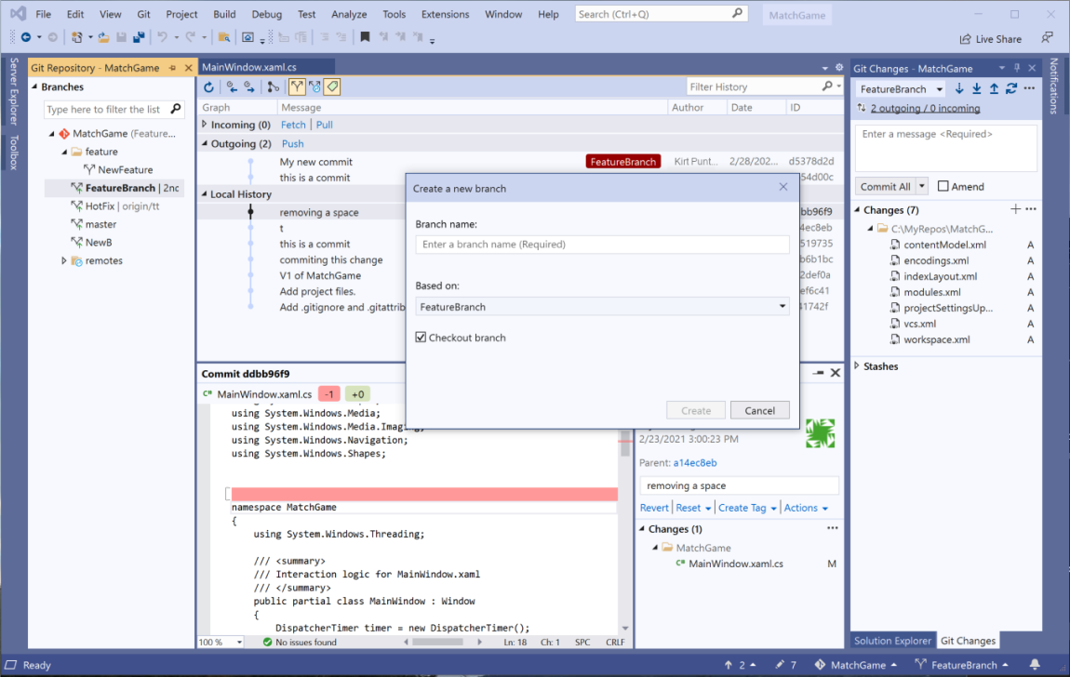Toggle the Show Tags icon in history toolbar
The width and height of the screenshot is (1070, 677).
pyautogui.click(x=331, y=86)
